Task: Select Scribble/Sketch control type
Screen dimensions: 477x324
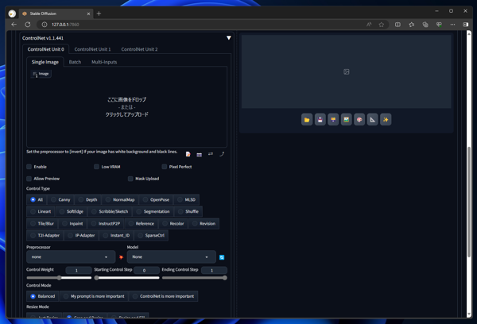Action: tap(110, 211)
